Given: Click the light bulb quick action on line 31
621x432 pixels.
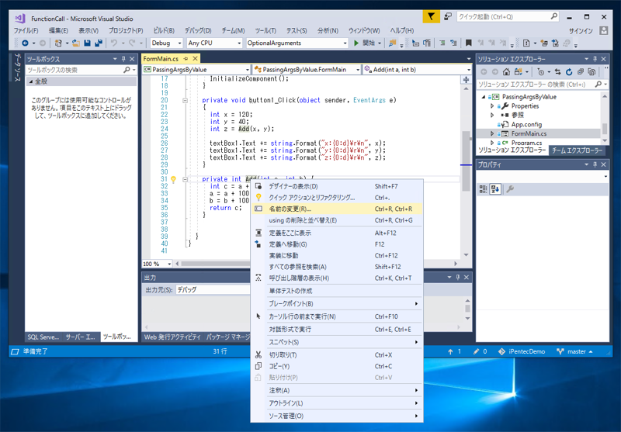Looking at the screenshot, I should (x=173, y=180).
